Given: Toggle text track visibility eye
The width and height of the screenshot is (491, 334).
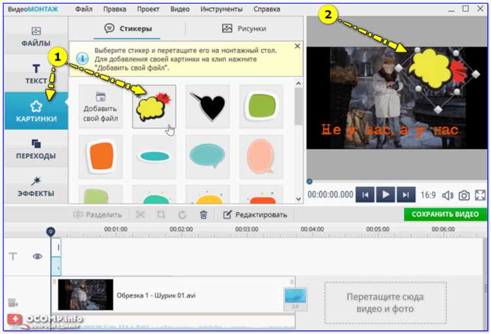Looking at the screenshot, I should click(x=37, y=256).
